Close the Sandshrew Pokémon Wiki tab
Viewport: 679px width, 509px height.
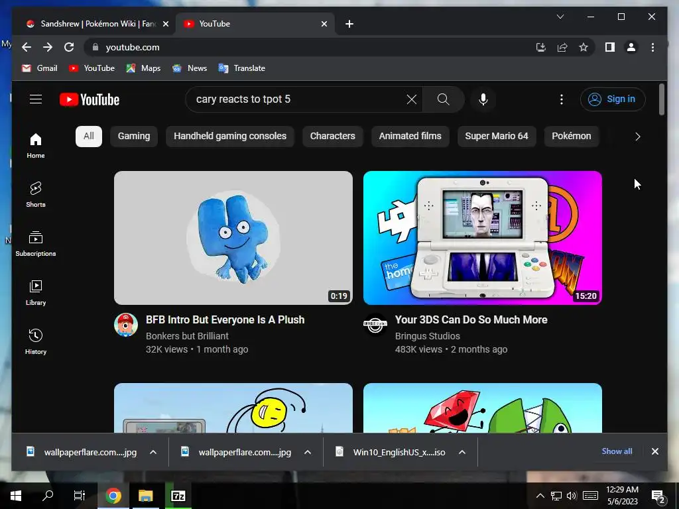165,24
